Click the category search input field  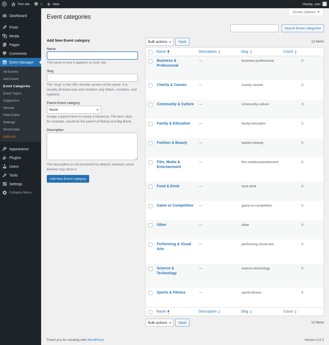pos(254,28)
